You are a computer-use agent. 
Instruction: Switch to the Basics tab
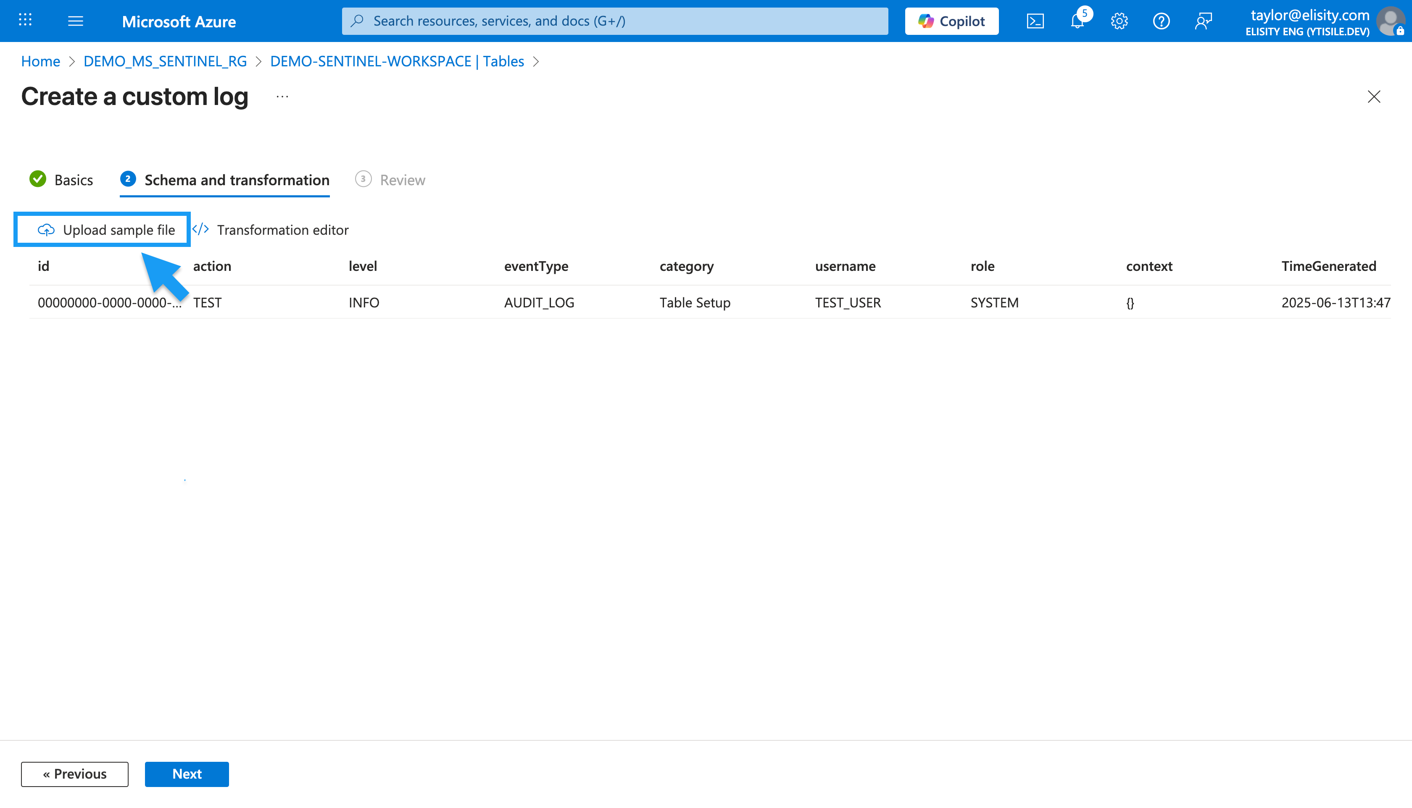[x=61, y=180]
